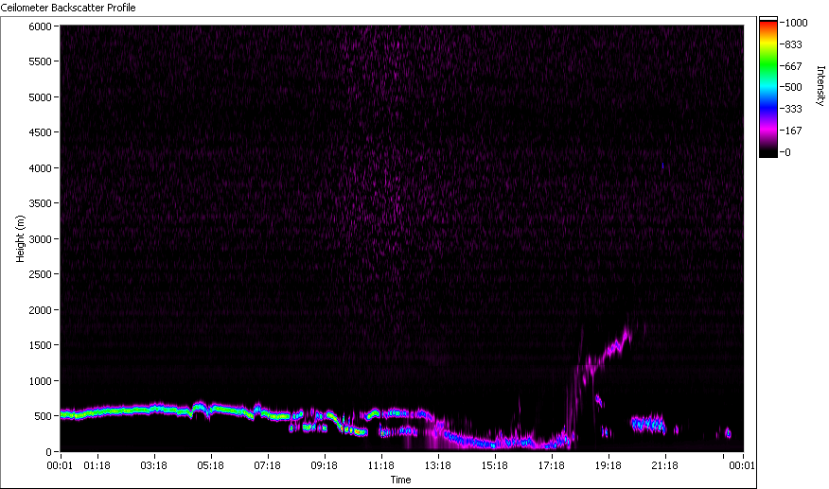Image resolution: width=829 pixels, height=489 pixels.
Task: Click the "Intensity" color bar label
Action: 820,86
